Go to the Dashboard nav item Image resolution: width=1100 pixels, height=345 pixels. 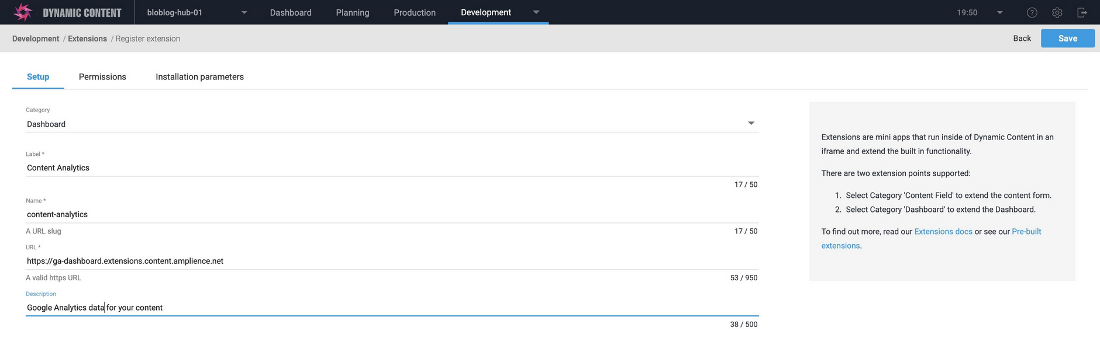click(291, 12)
